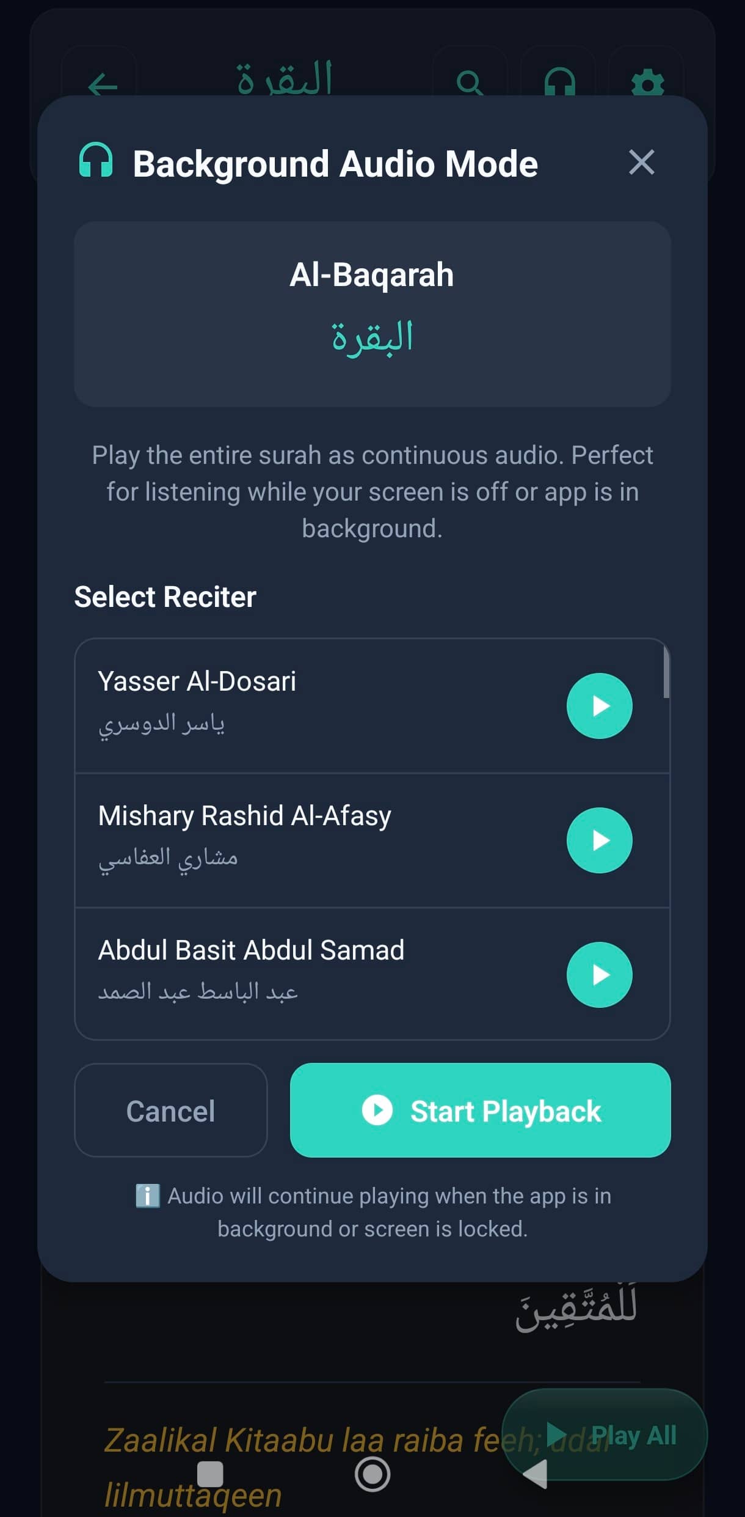The image size is (745, 1517).
Task: Tap the Android home button
Action: coord(372,1475)
